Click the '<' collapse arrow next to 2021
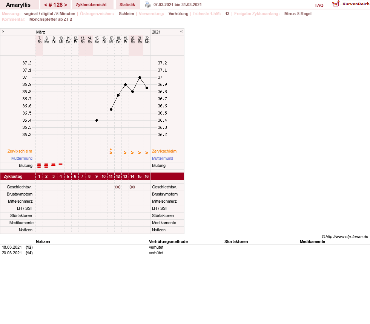Screen dimensions: 370x324 pyautogui.click(x=181, y=31)
